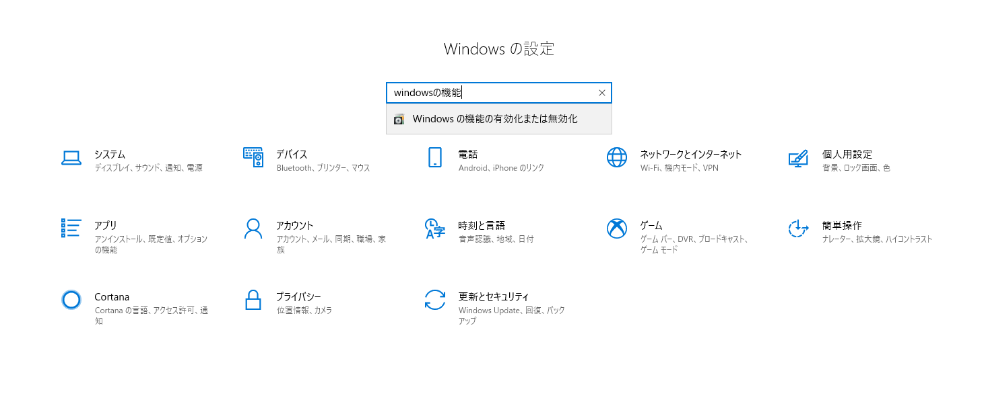Click the ゲーム バー、DVR、ブロードキャスト description

click(694, 245)
